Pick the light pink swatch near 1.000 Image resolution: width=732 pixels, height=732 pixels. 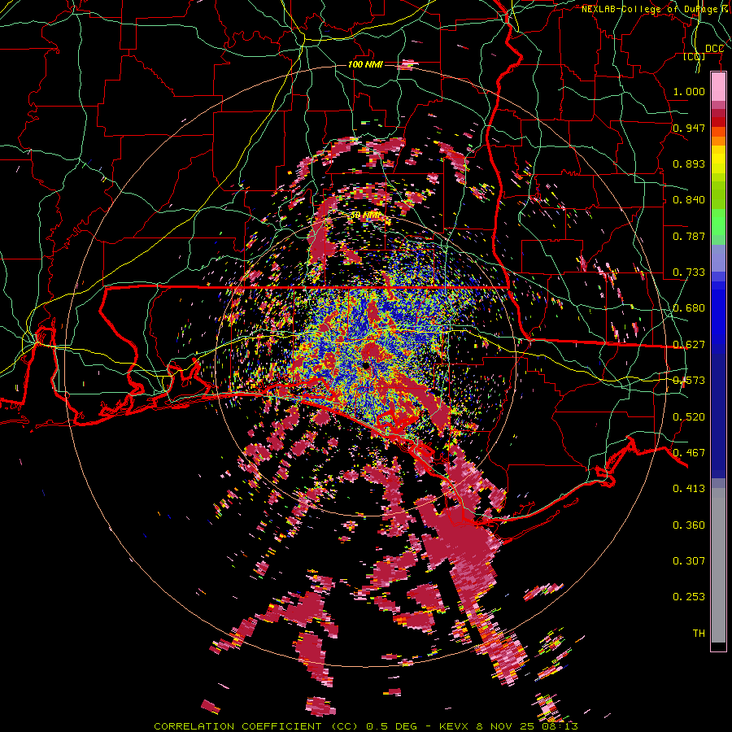[x=718, y=87]
